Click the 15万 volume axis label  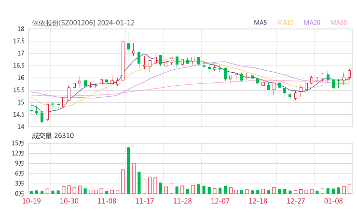(18, 143)
